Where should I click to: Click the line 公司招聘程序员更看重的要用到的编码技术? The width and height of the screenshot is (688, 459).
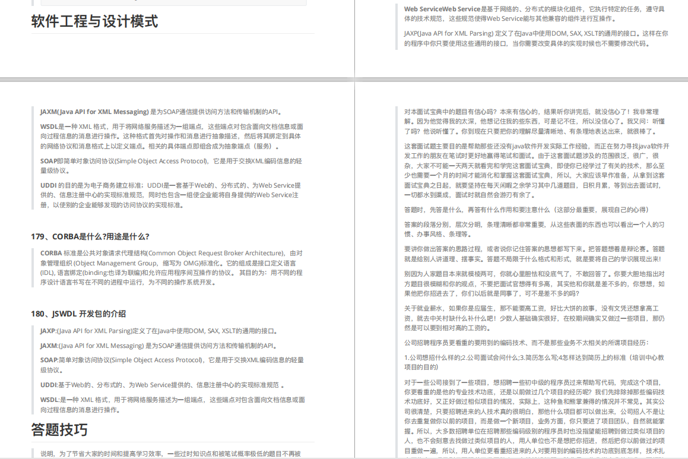click(x=527, y=343)
